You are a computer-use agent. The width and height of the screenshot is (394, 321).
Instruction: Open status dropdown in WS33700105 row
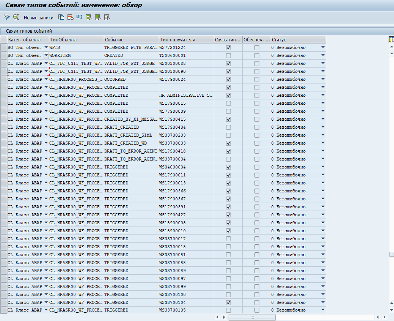tap(323, 310)
